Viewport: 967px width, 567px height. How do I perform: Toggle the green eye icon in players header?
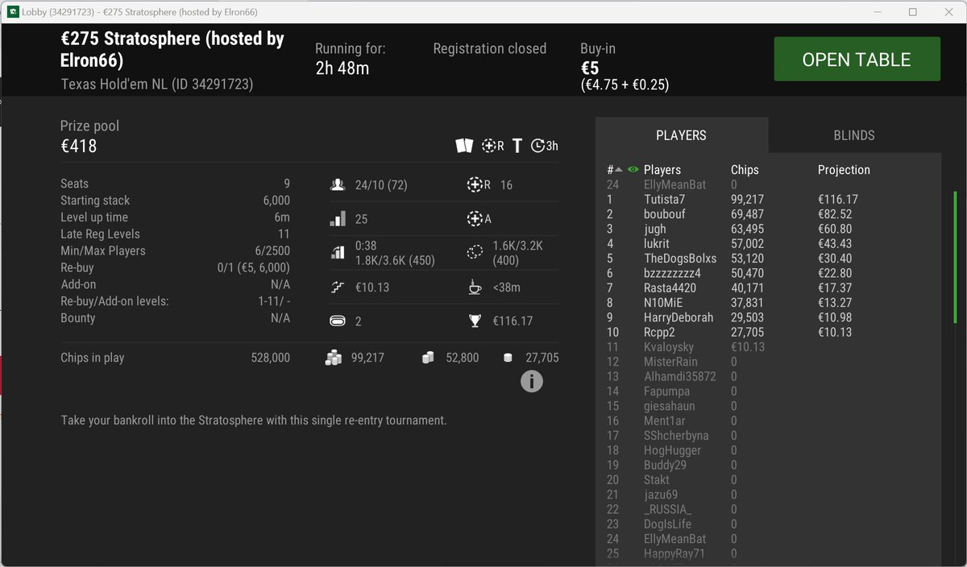click(633, 170)
